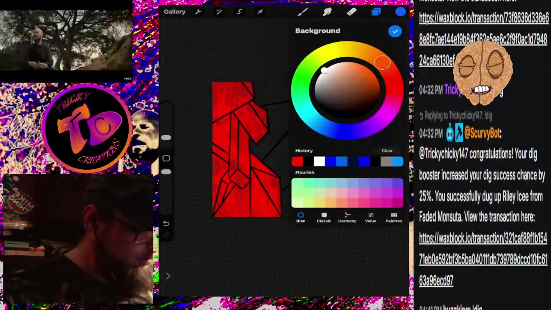551x310 pixels.
Task: Select the Eraser tool
Action: [352, 12]
